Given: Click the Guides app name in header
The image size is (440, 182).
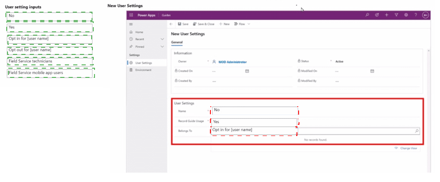Looking at the screenshot, I should [x=166, y=15].
